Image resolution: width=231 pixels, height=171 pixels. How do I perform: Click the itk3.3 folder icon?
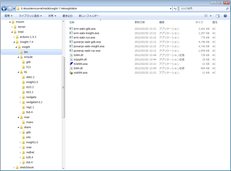tap(23, 92)
